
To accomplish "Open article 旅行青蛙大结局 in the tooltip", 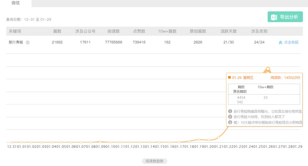I will (x=259, y=117).
